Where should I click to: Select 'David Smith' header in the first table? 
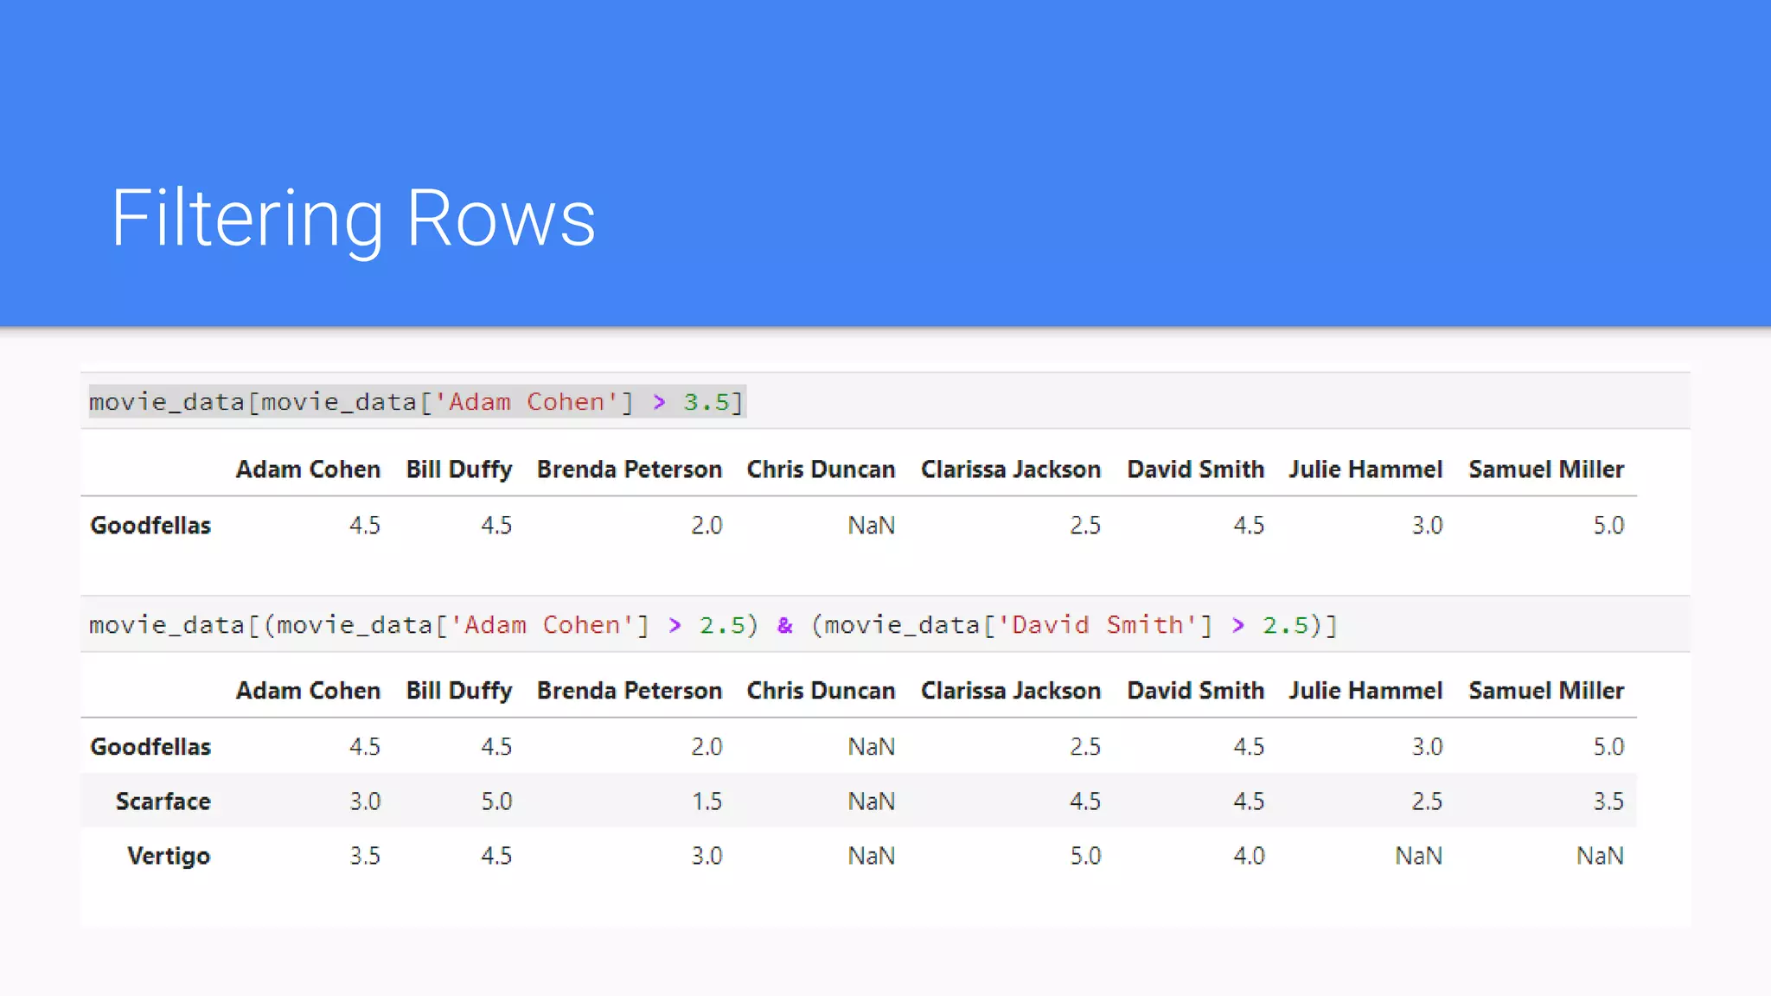[1195, 469]
